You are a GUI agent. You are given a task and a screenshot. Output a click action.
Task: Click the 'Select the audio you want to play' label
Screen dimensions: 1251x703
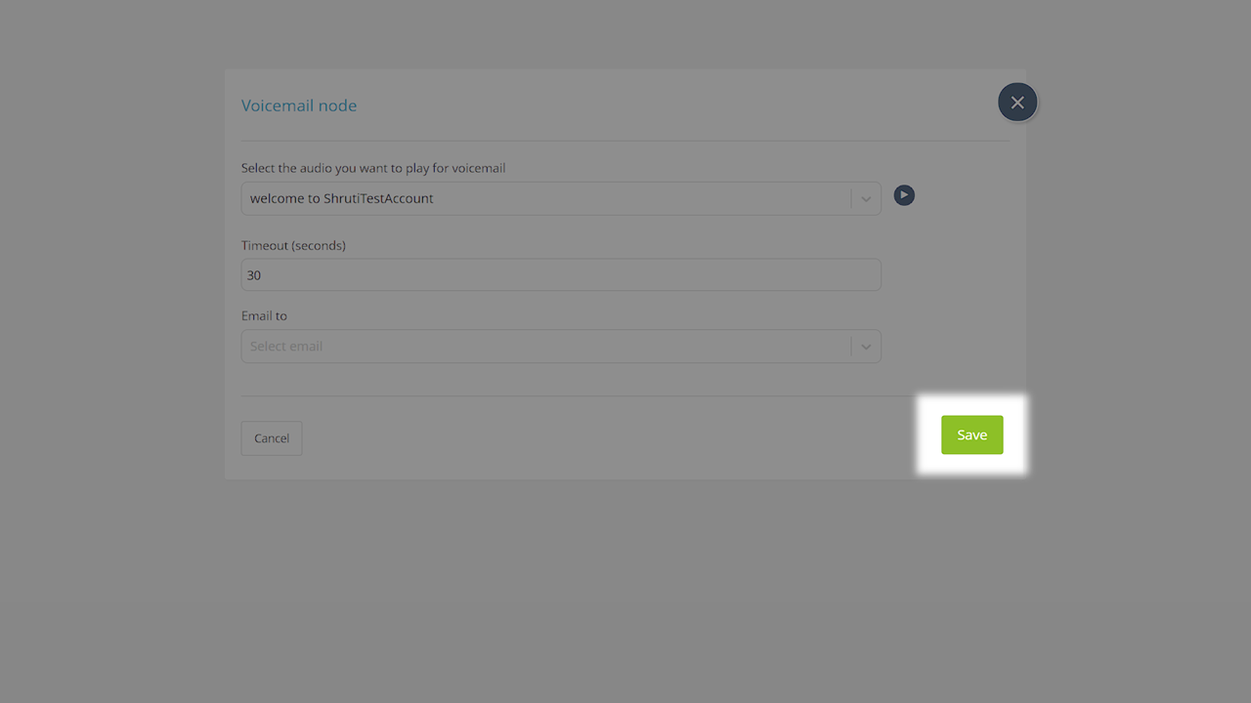point(373,168)
